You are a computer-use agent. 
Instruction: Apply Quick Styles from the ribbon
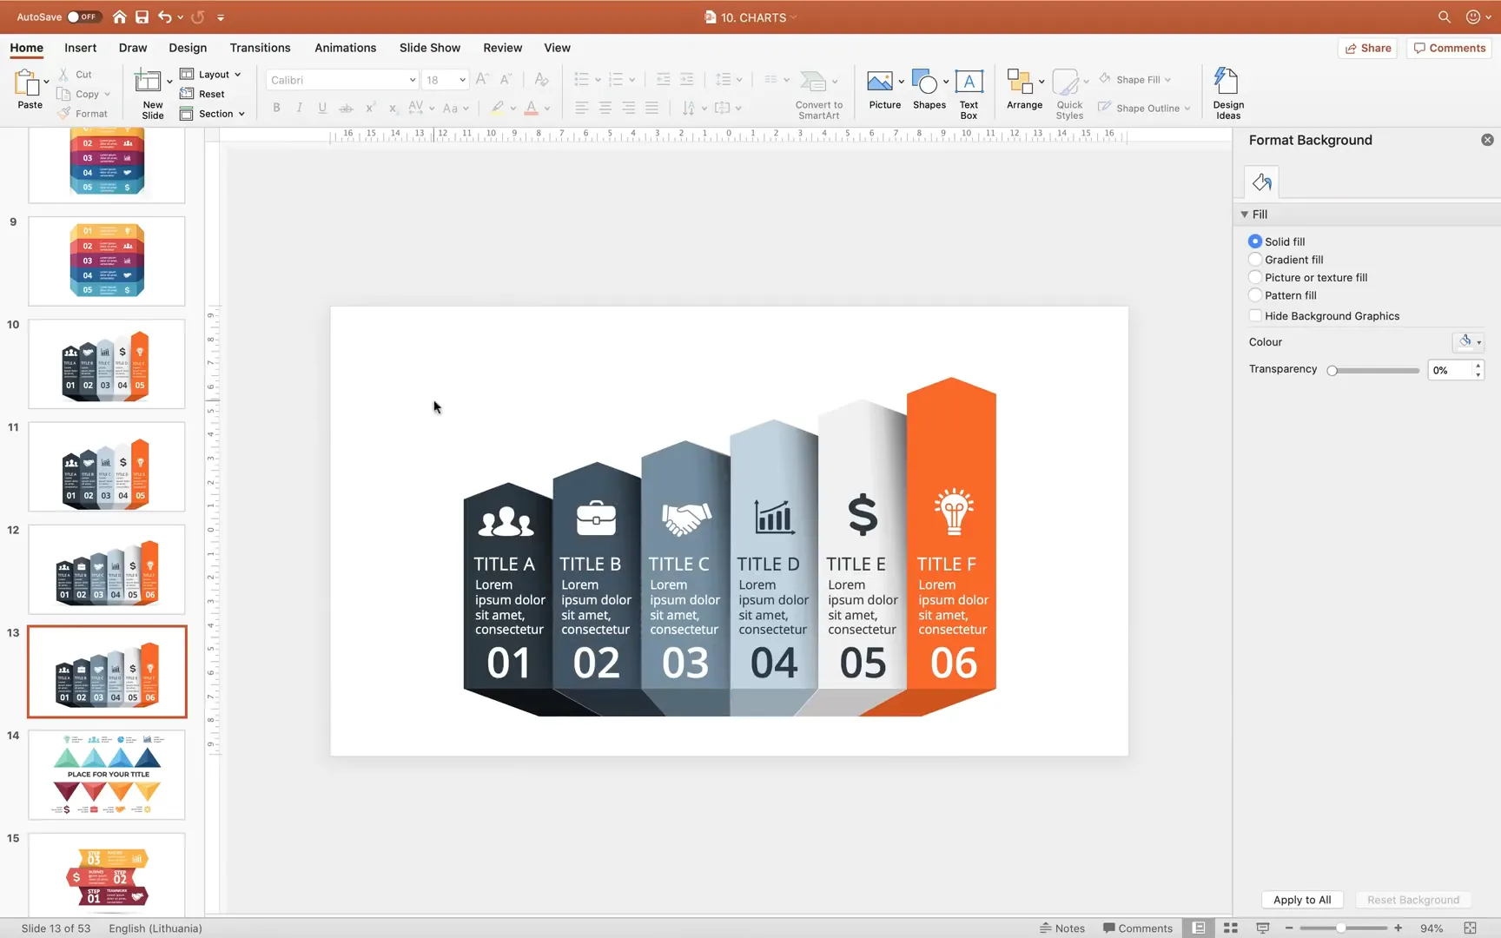point(1068,91)
